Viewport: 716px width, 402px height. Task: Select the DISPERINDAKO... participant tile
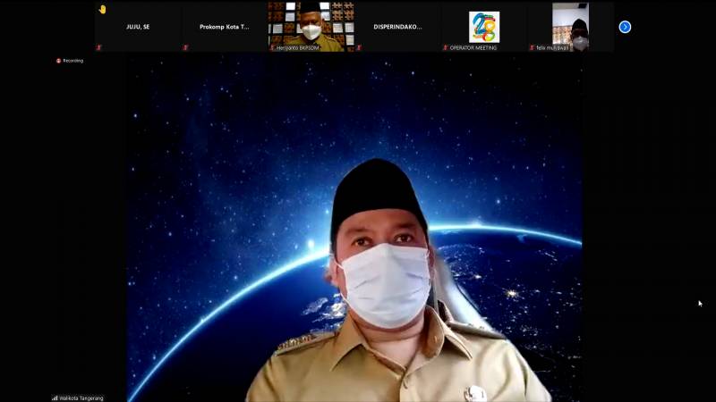coord(397,27)
